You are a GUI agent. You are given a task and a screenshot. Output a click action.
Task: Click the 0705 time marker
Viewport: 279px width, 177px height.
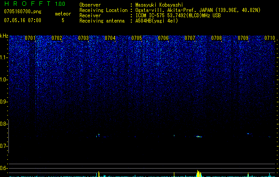pyautogui.click(x=137, y=38)
